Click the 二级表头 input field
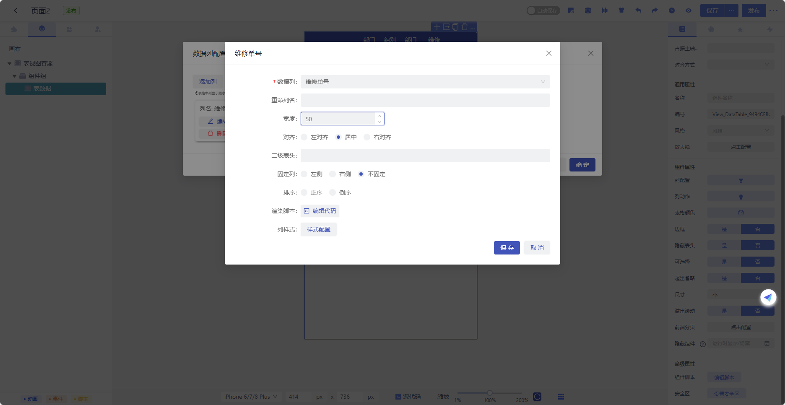The height and width of the screenshot is (405, 785). coord(425,156)
